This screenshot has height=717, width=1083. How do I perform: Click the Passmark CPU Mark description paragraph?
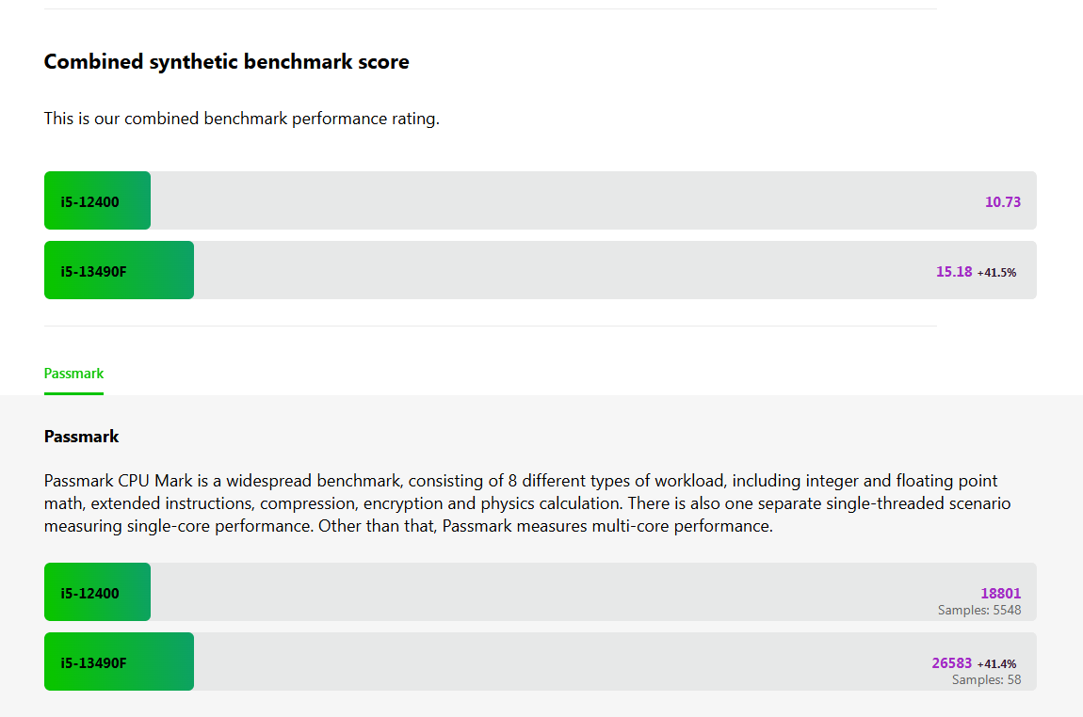527,503
